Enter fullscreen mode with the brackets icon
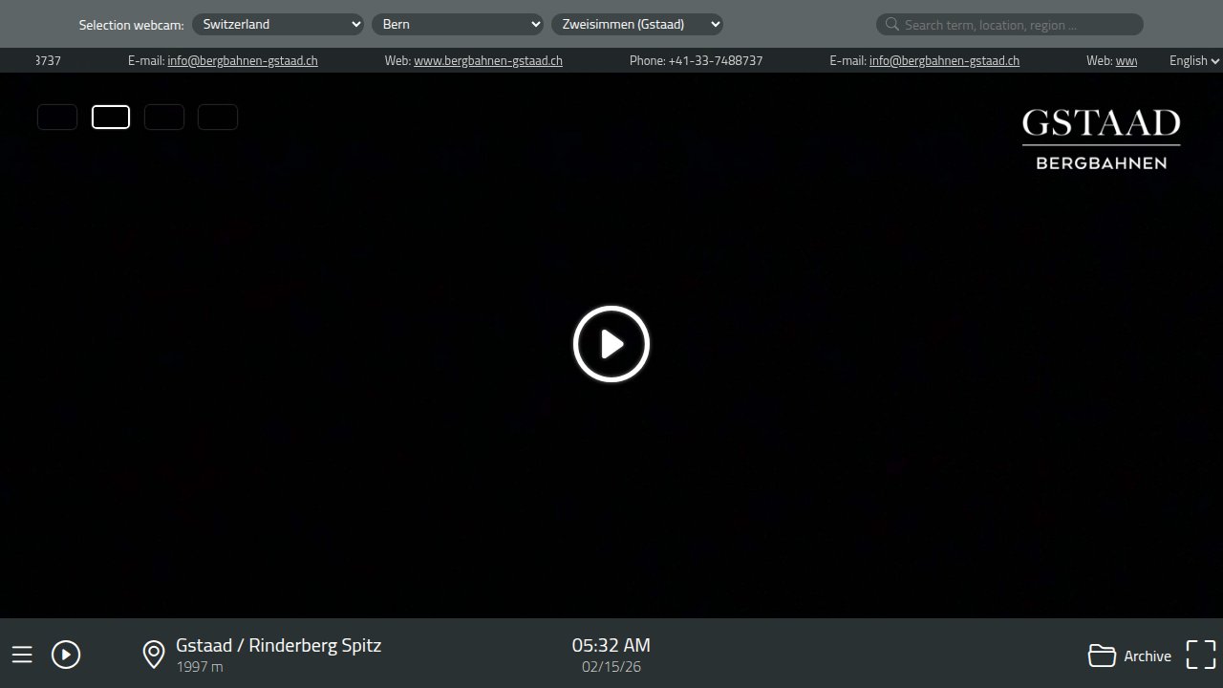Image resolution: width=1223 pixels, height=688 pixels. [1201, 655]
